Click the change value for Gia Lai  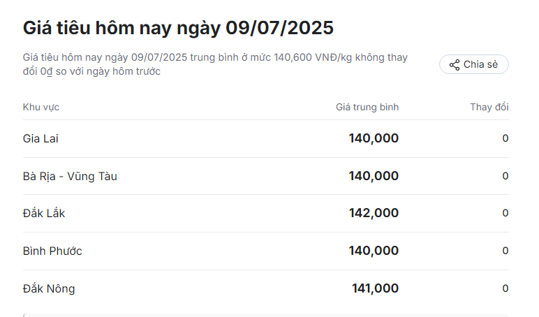pyautogui.click(x=505, y=138)
